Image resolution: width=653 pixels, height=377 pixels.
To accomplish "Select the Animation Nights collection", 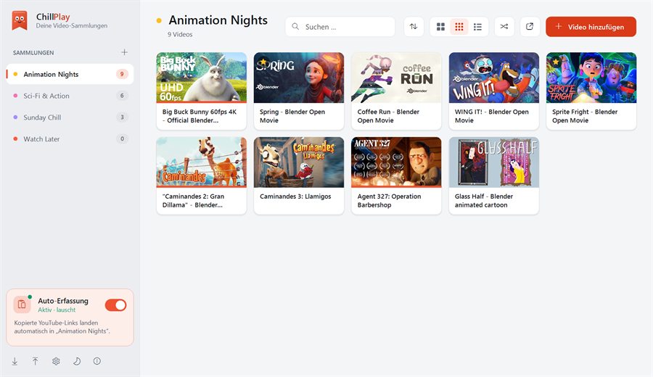I will pyautogui.click(x=70, y=74).
